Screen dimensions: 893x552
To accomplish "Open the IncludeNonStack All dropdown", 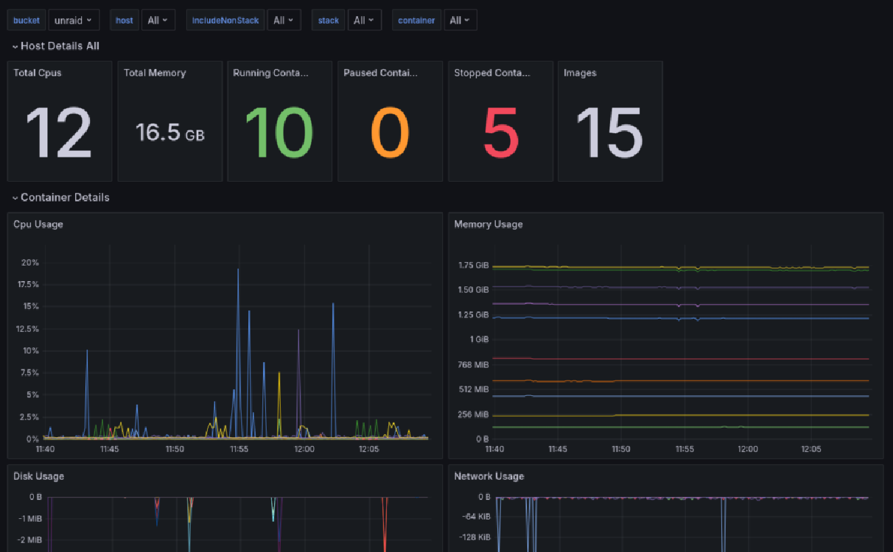I will (283, 20).
